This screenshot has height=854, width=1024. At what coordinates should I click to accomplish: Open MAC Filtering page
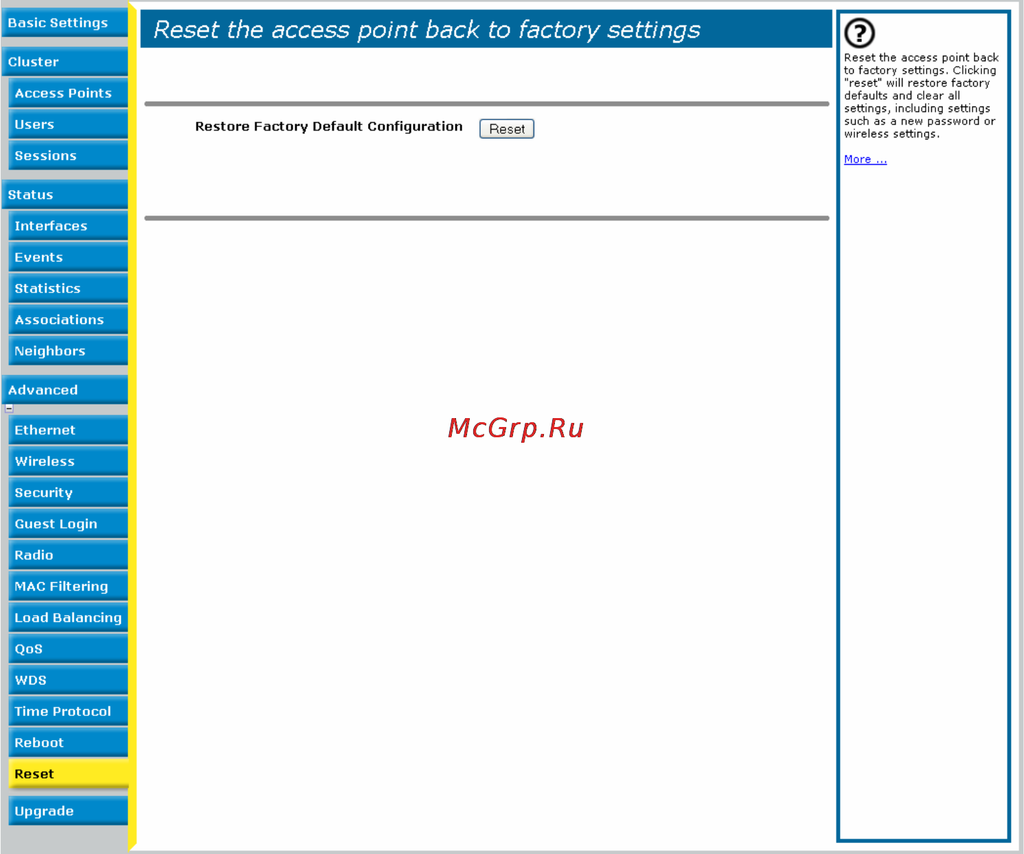click(68, 586)
